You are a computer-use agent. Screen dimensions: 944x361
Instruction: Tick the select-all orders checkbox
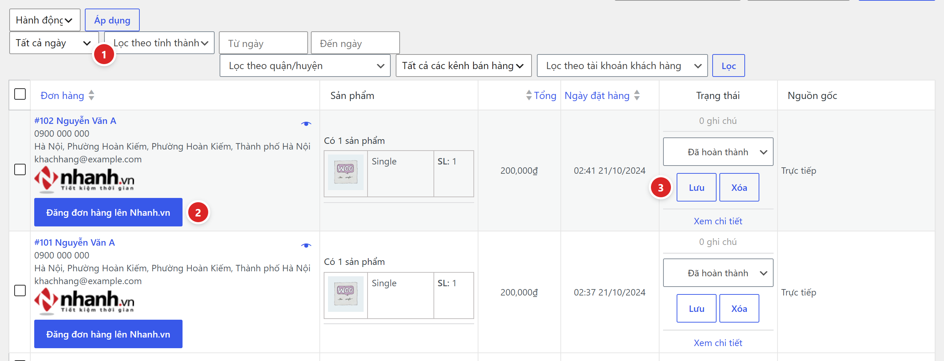[x=20, y=94]
